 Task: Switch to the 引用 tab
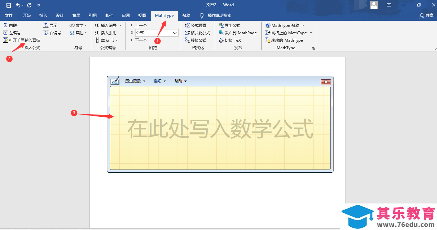[x=93, y=16]
